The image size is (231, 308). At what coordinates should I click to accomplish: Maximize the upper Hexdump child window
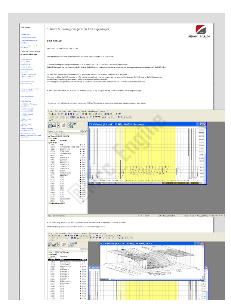[201, 124]
